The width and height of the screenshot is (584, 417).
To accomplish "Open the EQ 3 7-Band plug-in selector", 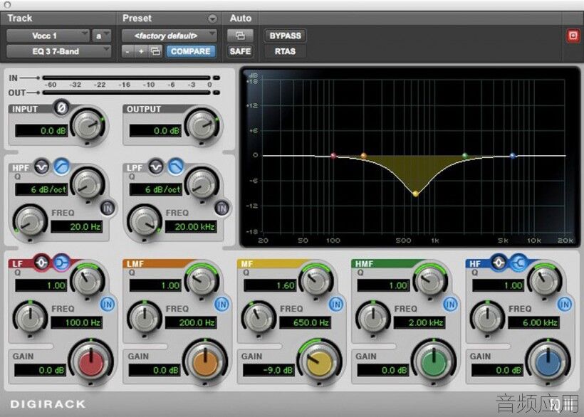I will point(59,51).
